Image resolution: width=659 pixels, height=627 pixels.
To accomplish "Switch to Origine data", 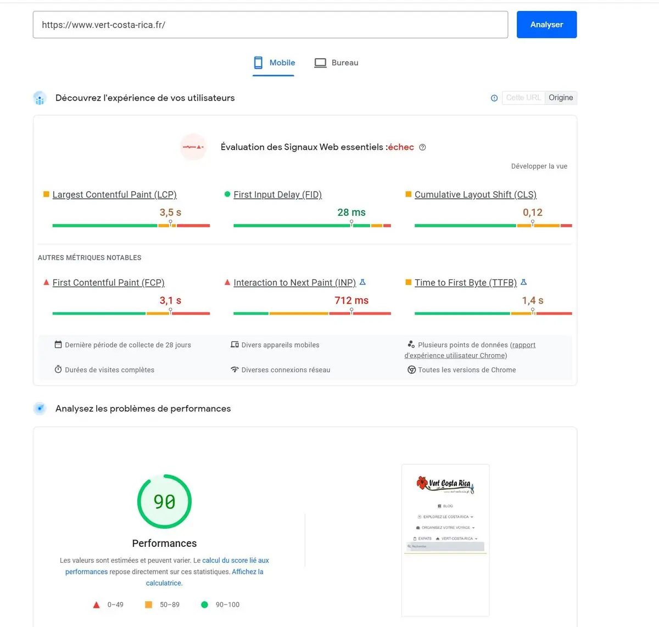I will (x=561, y=98).
